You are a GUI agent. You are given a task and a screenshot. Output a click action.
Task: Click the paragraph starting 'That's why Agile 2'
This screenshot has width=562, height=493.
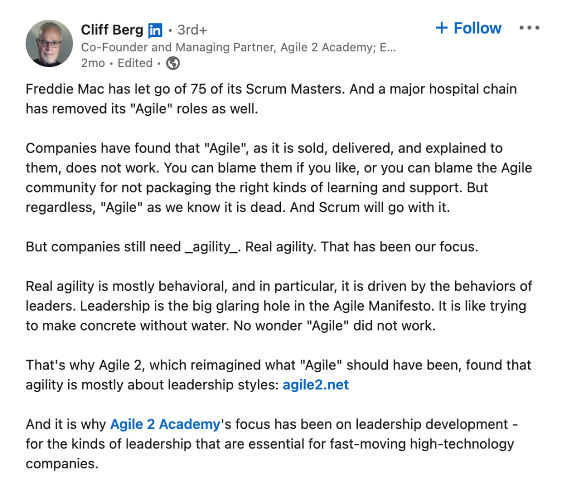pos(274,365)
